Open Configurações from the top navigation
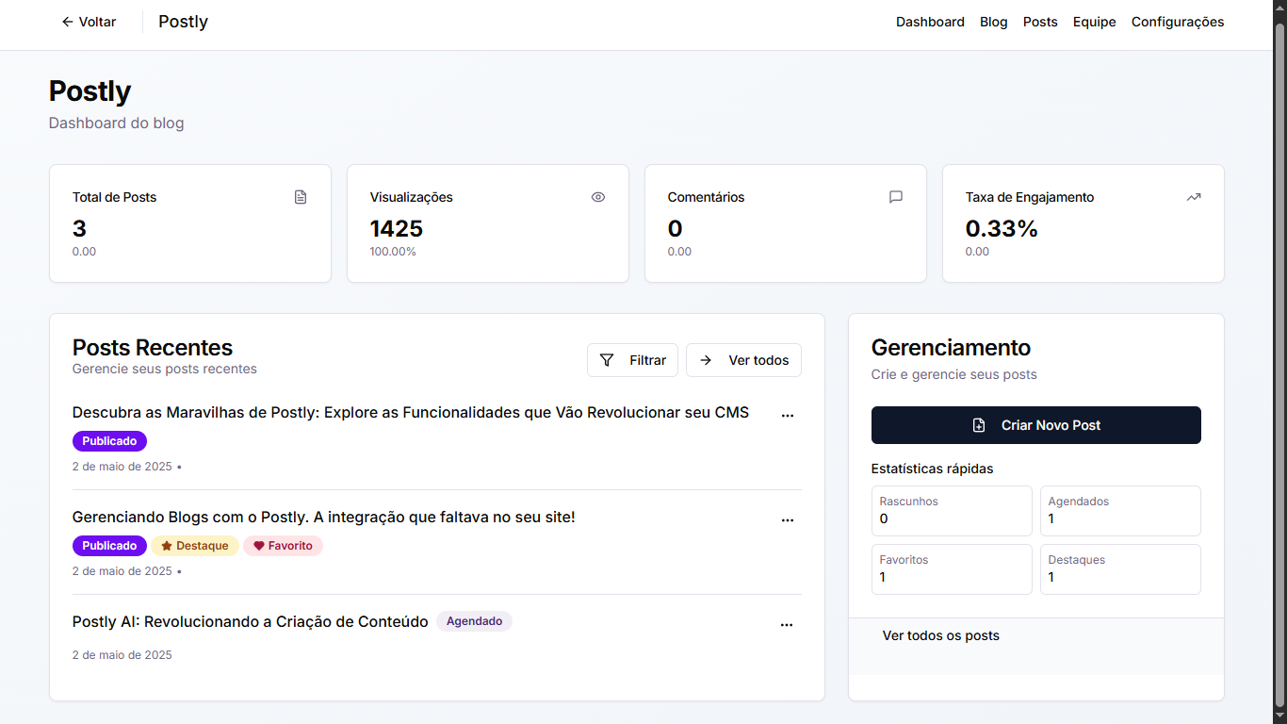Image resolution: width=1287 pixels, height=724 pixels. (x=1178, y=22)
